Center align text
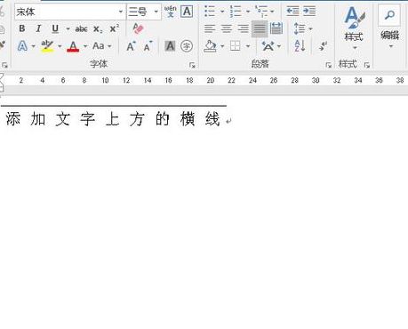Screen dimensions: 408x329 (227, 28)
